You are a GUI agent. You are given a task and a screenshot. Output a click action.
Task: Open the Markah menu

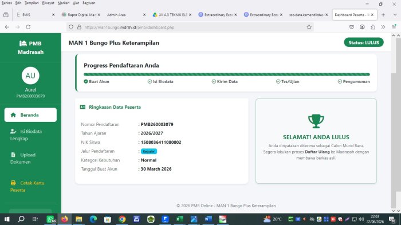point(64,3)
